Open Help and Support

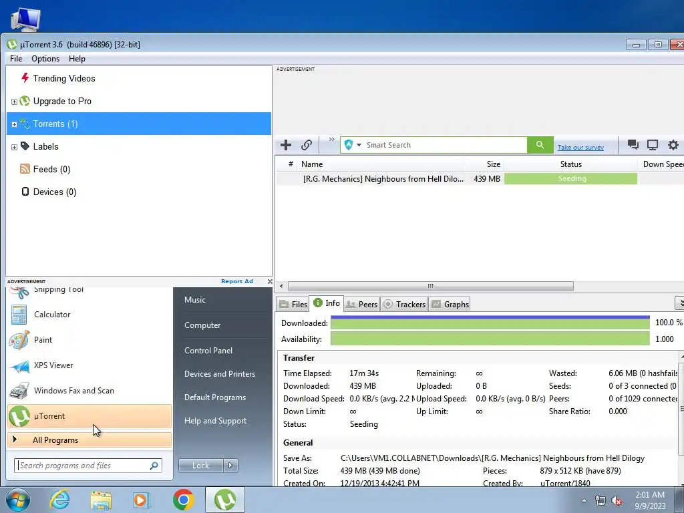coord(216,421)
